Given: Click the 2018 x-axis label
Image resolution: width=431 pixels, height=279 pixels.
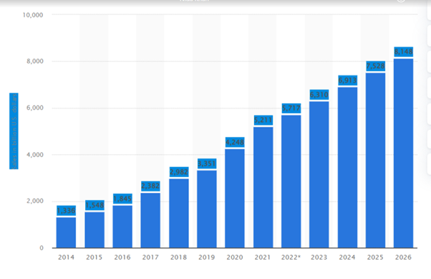Looking at the screenshot, I should pos(178,257).
